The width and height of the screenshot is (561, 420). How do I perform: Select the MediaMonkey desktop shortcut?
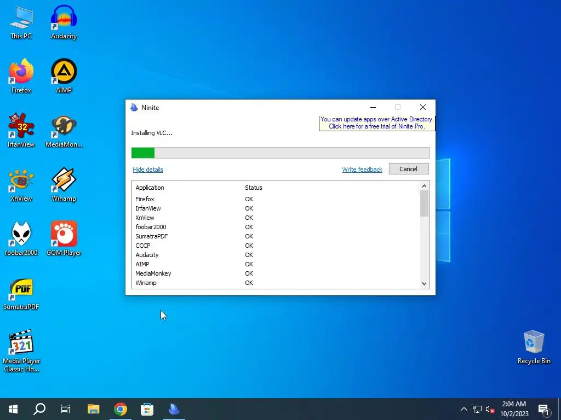tap(64, 131)
